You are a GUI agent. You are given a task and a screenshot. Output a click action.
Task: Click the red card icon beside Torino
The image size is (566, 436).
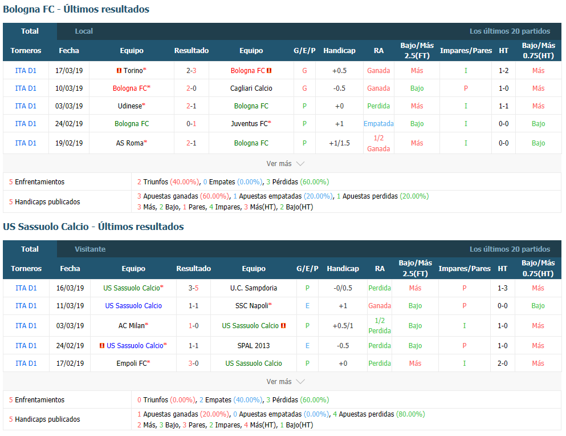[119, 71]
